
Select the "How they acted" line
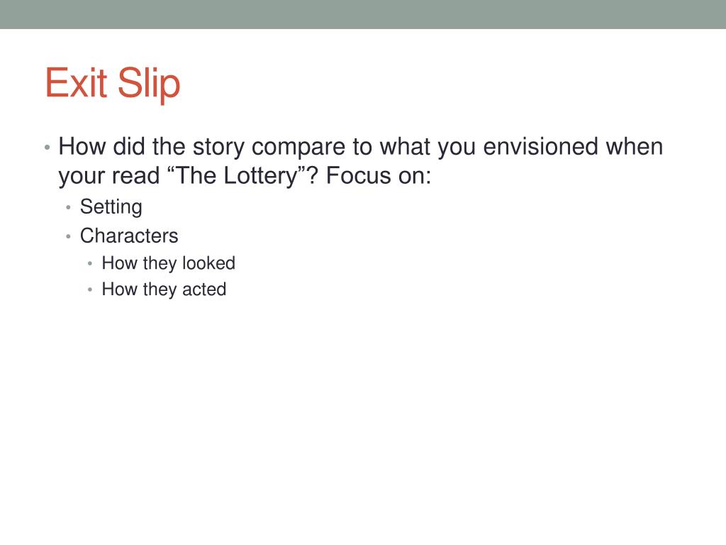tap(164, 290)
